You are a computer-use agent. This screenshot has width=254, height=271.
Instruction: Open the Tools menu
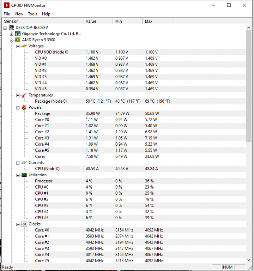(32, 14)
